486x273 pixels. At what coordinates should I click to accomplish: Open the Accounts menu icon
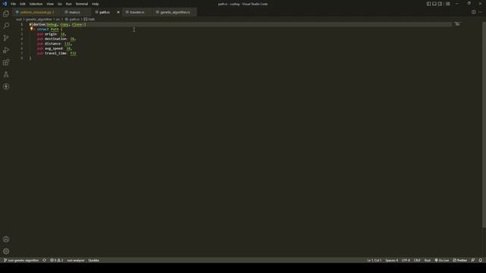[6, 240]
